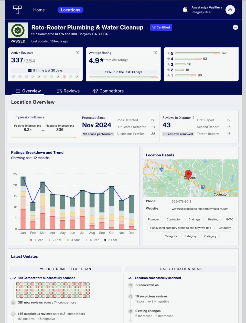246x323 pixels.
Task: Select the Contractor category chip
Action: tap(174, 219)
